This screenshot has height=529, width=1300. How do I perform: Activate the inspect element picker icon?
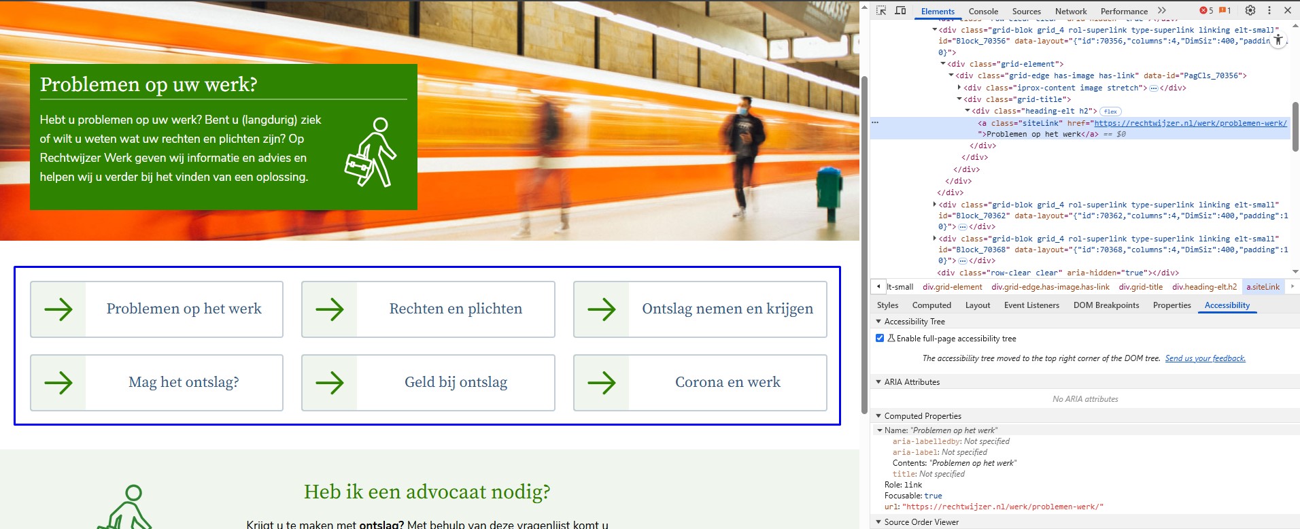point(881,11)
